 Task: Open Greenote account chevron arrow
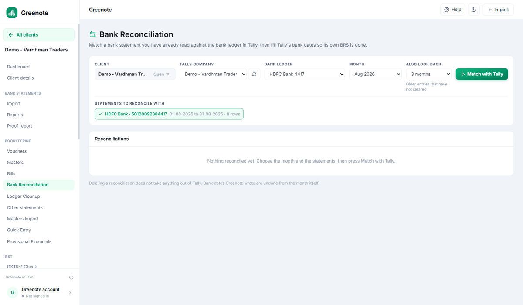(70, 293)
